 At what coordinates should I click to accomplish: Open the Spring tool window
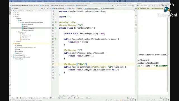(x=45, y=98)
